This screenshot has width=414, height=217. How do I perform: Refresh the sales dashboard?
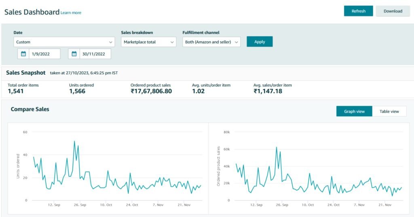tap(358, 11)
